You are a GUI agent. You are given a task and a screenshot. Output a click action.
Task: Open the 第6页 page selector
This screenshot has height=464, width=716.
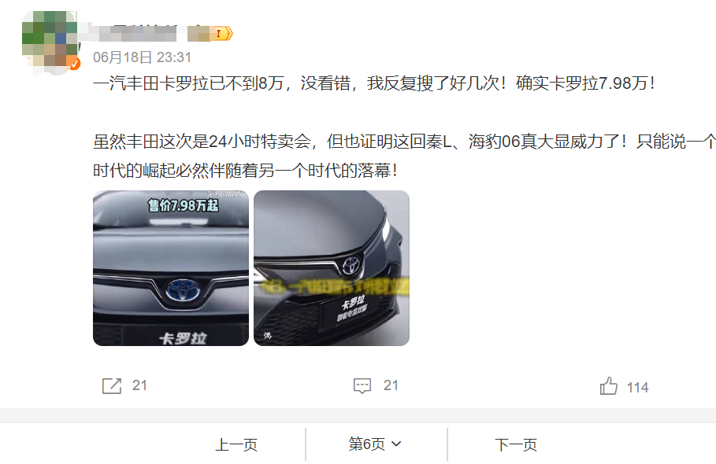coord(376,444)
